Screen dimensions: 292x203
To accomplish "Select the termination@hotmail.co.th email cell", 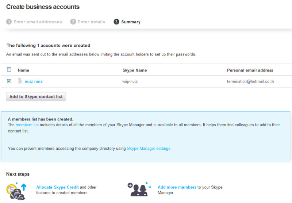I will pyautogui.click(x=250, y=81).
